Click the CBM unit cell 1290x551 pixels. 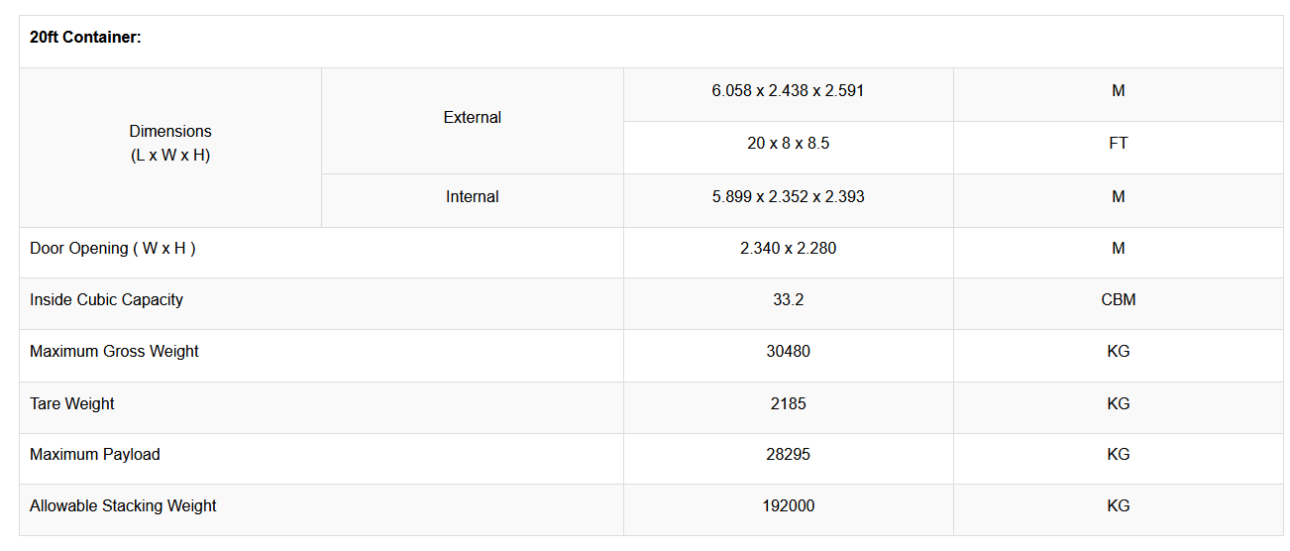click(x=1118, y=300)
